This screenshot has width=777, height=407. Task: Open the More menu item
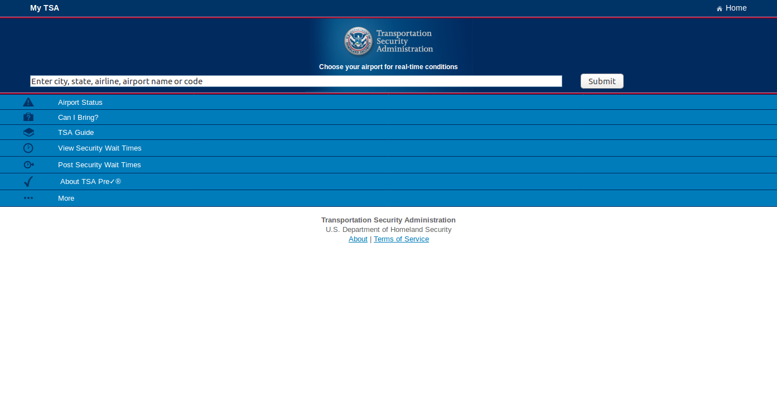point(388,198)
